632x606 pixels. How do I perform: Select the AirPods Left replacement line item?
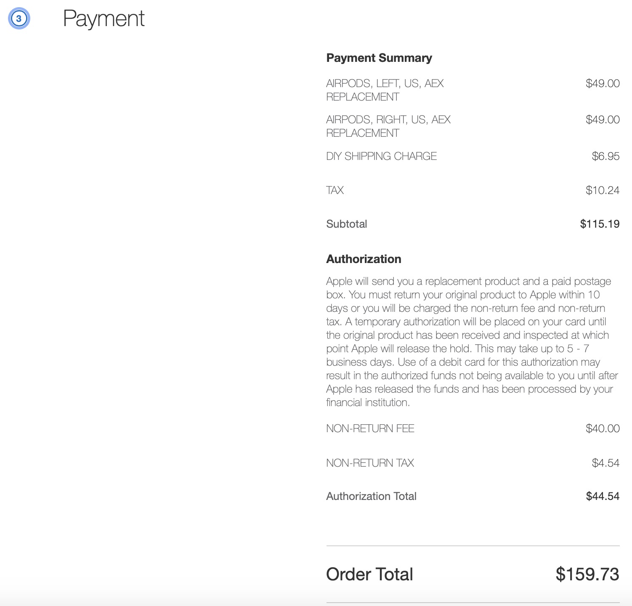[385, 90]
